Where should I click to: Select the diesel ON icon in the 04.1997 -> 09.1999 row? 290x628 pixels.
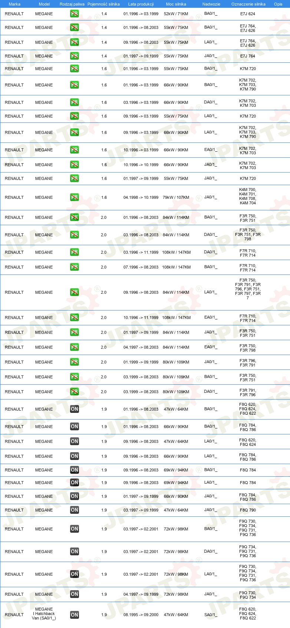(x=75, y=594)
